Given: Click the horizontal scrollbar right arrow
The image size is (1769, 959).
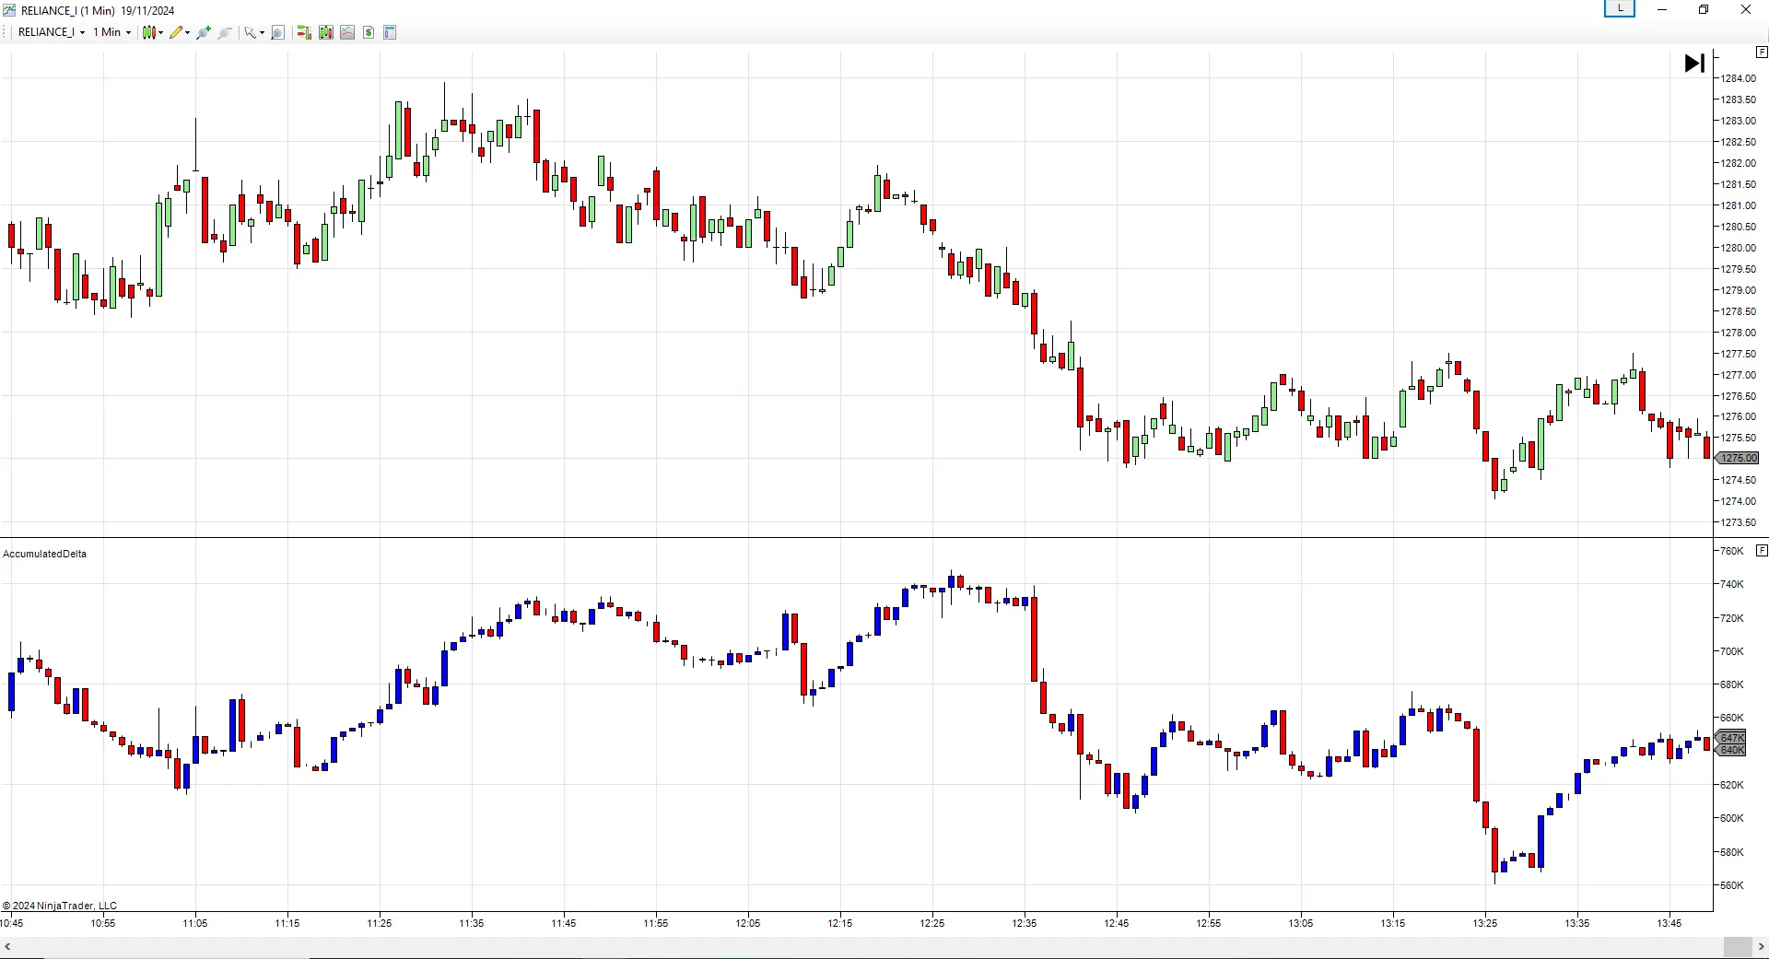Looking at the screenshot, I should click(x=1761, y=947).
